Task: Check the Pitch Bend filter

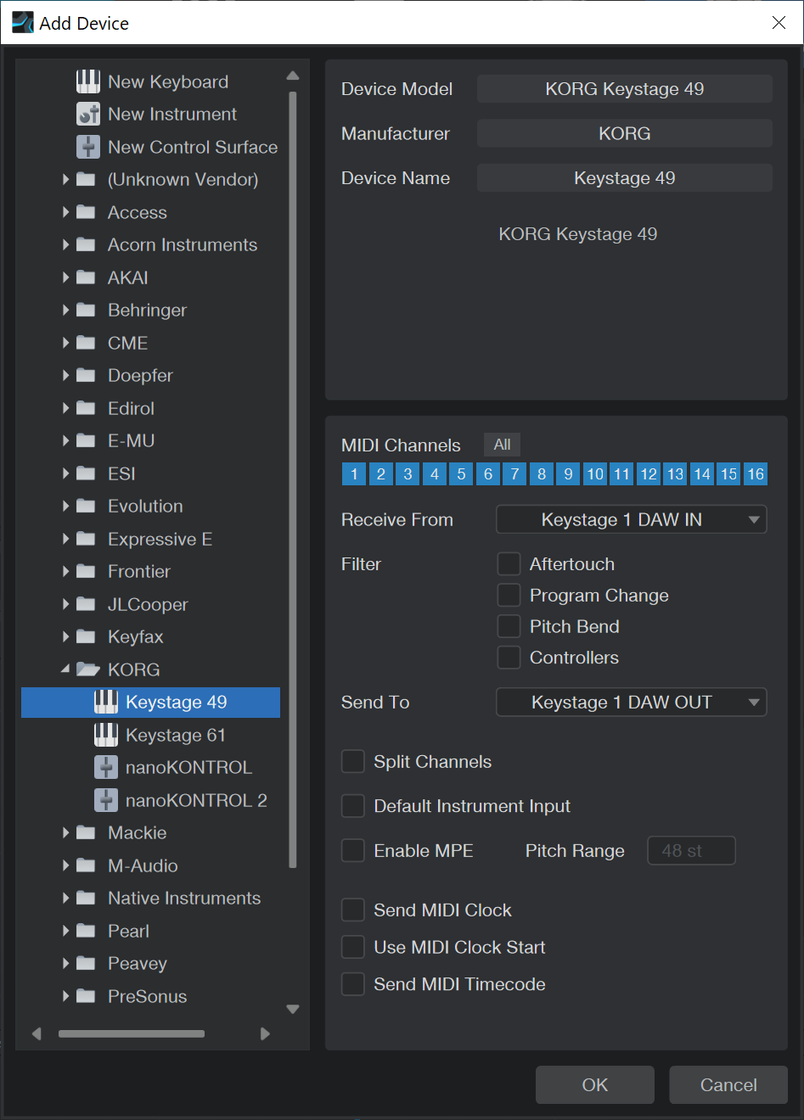Action: 509,626
